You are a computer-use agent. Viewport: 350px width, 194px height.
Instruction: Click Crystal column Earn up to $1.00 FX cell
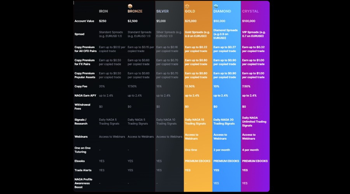click(253, 62)
